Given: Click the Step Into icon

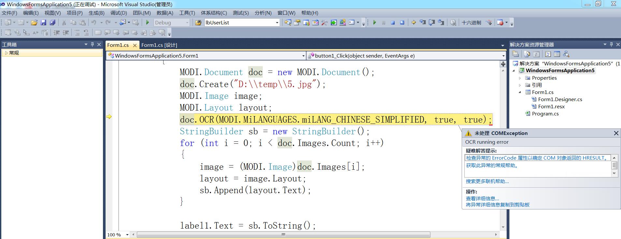Looking at the screenshot, I should 423,22.
